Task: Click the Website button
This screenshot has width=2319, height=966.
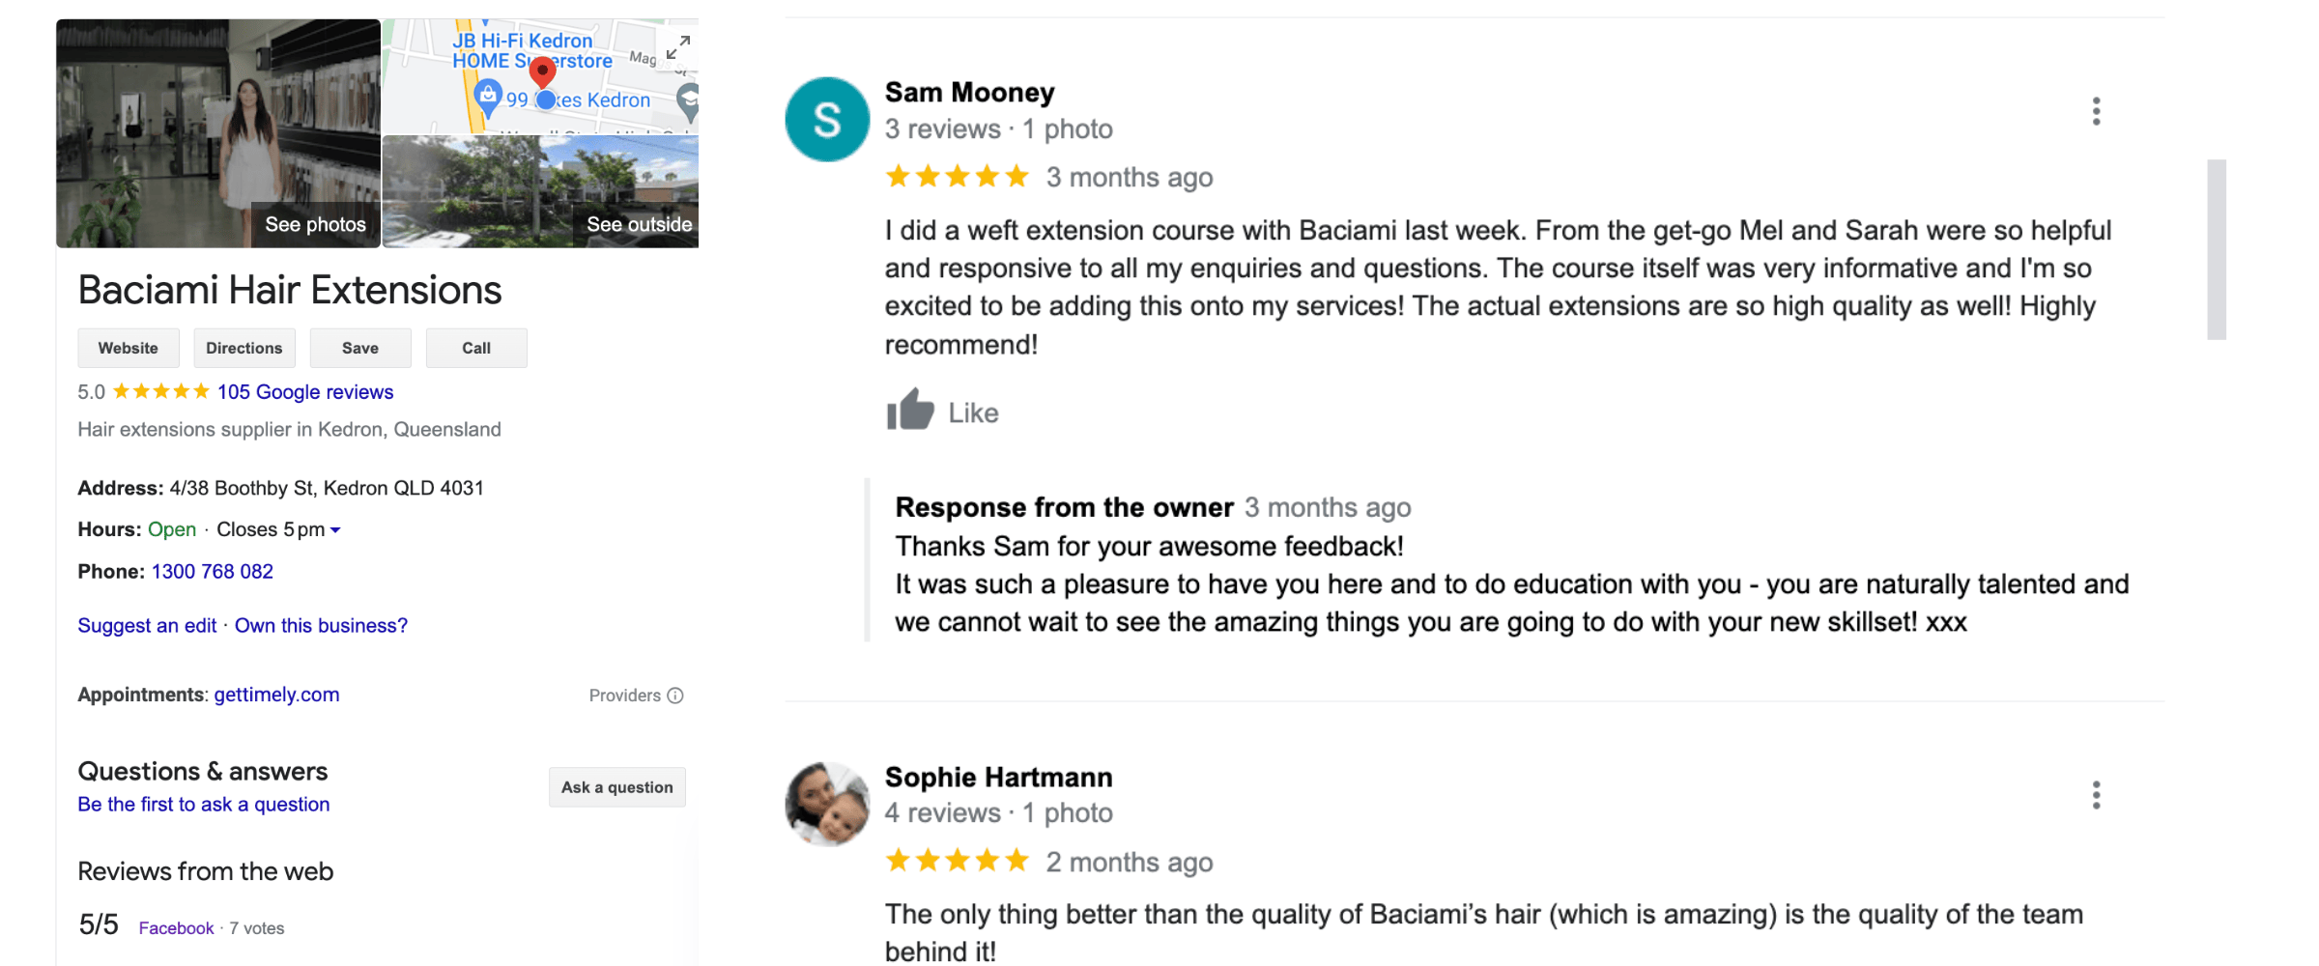Action: click(x=129, y=348)
